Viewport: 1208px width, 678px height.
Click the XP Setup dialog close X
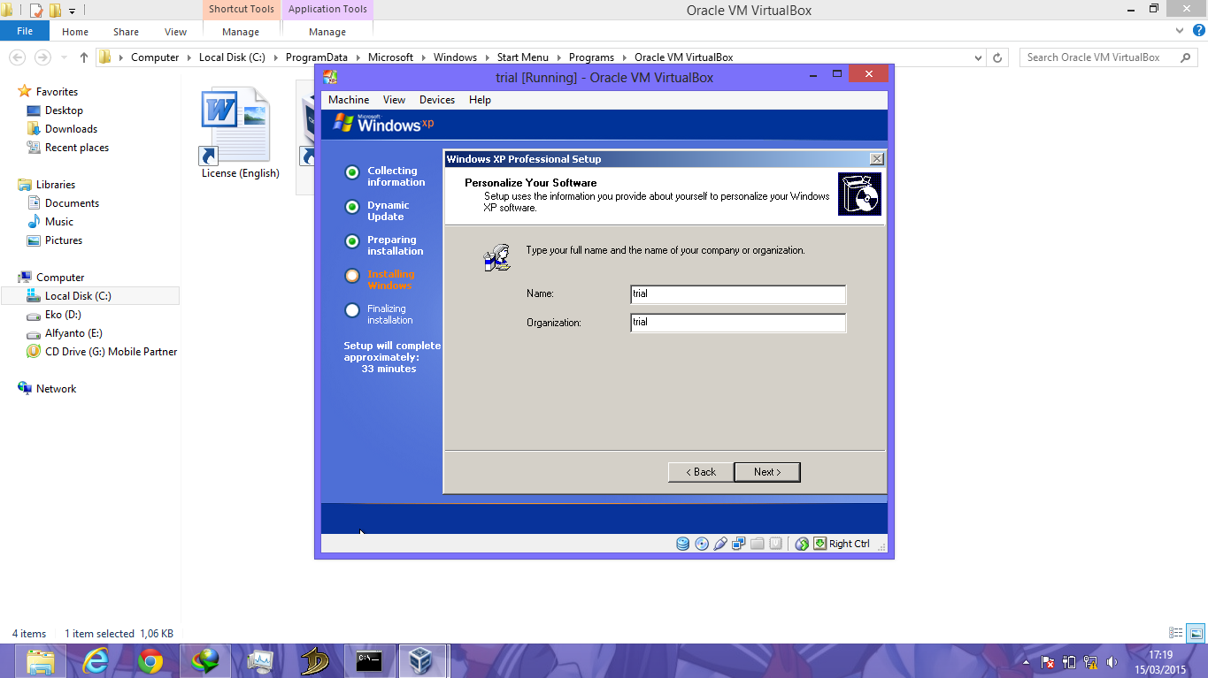(876, 159)
